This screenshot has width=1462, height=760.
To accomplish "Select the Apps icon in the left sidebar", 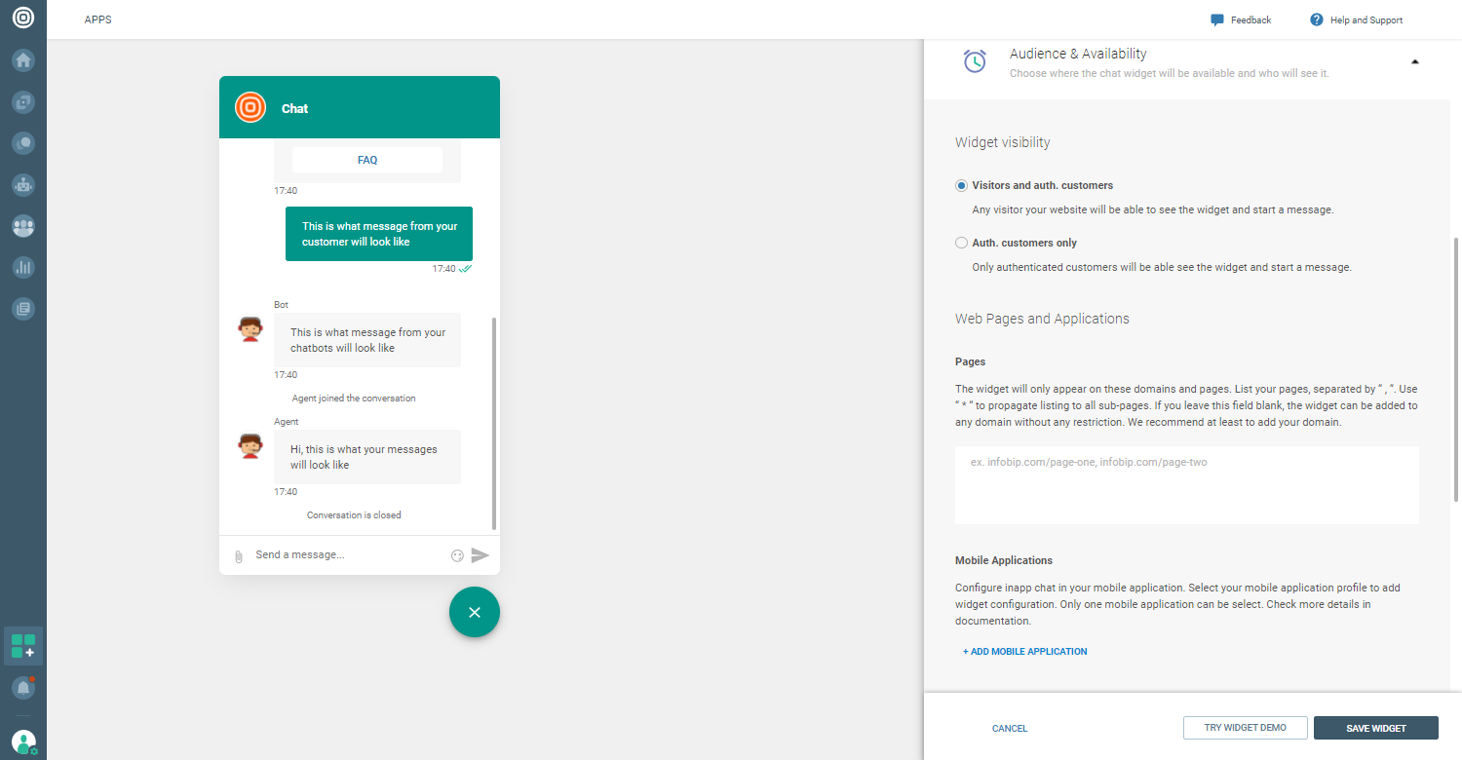I will coord(23,645).
